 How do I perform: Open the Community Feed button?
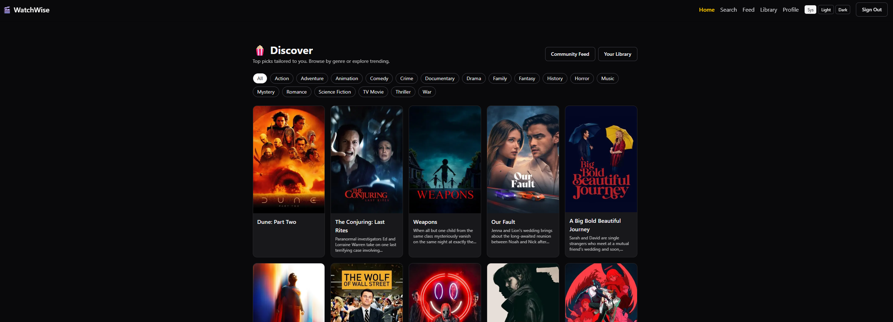click(570, 54)
